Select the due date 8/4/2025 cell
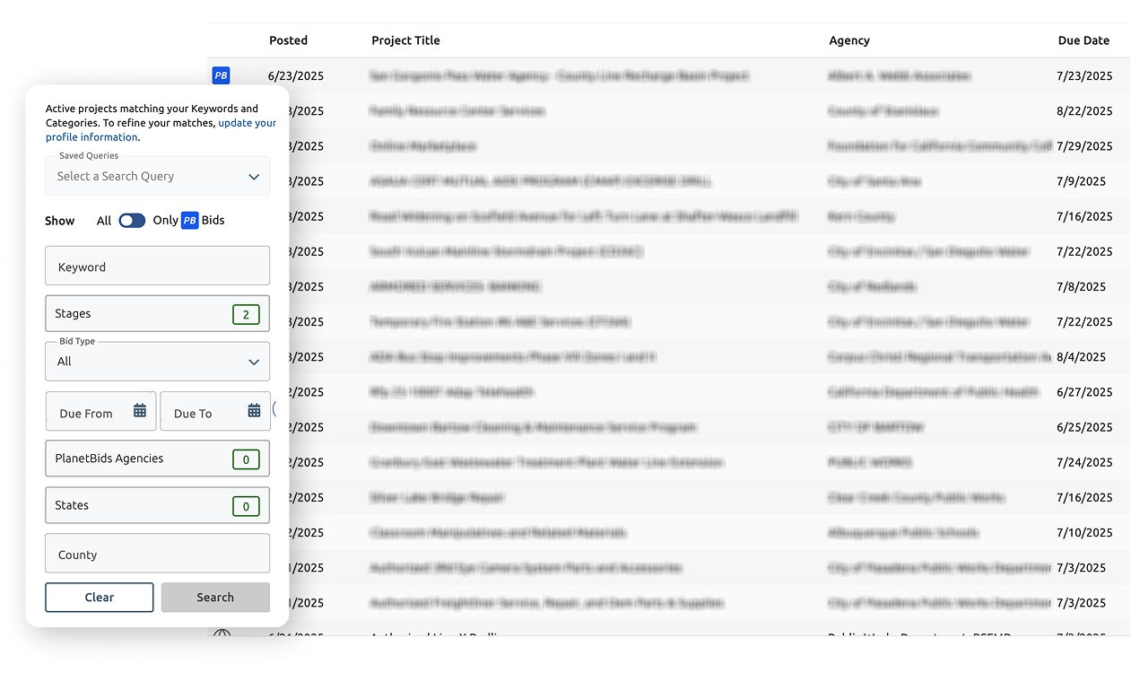 tap(1081, 357)
